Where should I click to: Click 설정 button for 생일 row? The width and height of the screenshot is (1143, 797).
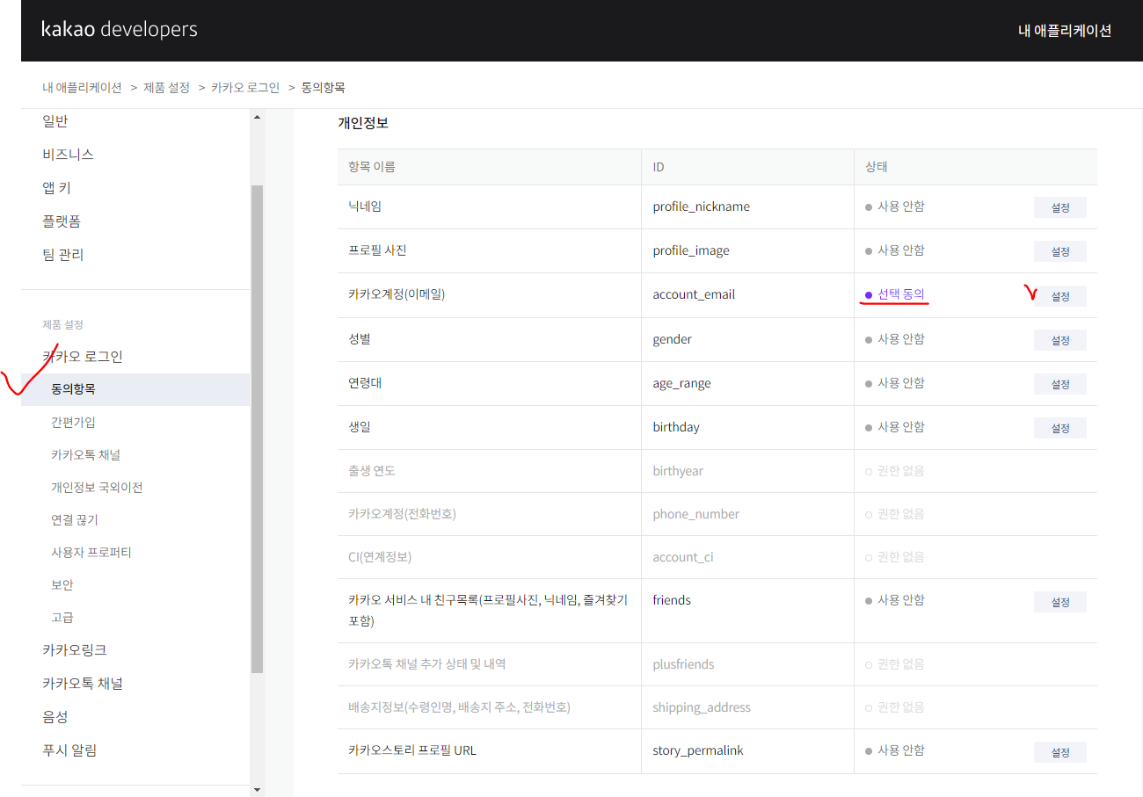pos(1060,428)
